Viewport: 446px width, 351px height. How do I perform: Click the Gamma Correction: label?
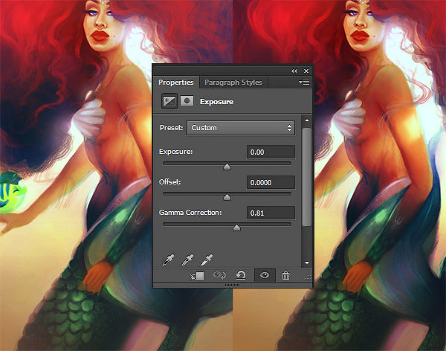pos(190,213)
